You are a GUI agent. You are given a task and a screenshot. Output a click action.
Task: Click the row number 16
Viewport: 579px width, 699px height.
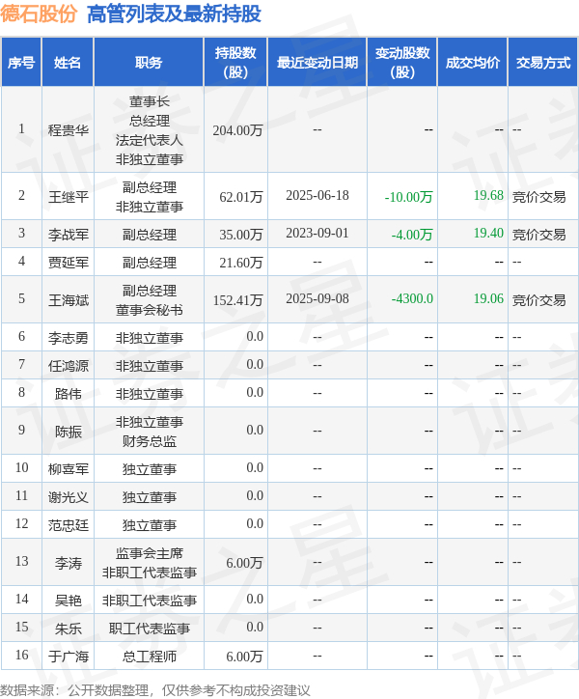point(21,655)
